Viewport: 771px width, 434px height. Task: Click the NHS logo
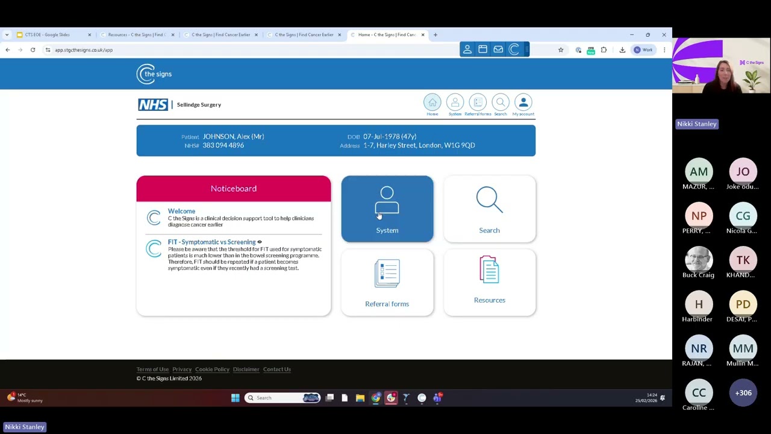click(x=153, y=104)
